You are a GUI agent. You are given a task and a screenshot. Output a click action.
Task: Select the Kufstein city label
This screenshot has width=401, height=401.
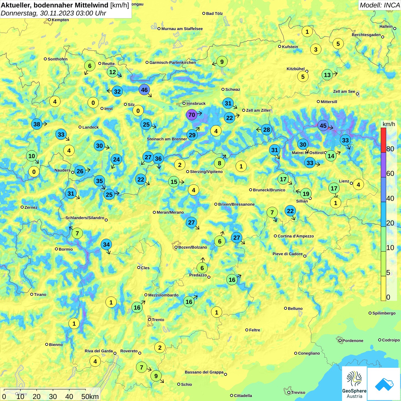(x=290, y=47)
